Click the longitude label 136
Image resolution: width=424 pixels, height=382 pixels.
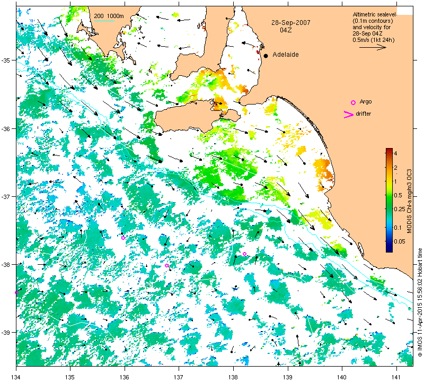(x=125, y=377)
